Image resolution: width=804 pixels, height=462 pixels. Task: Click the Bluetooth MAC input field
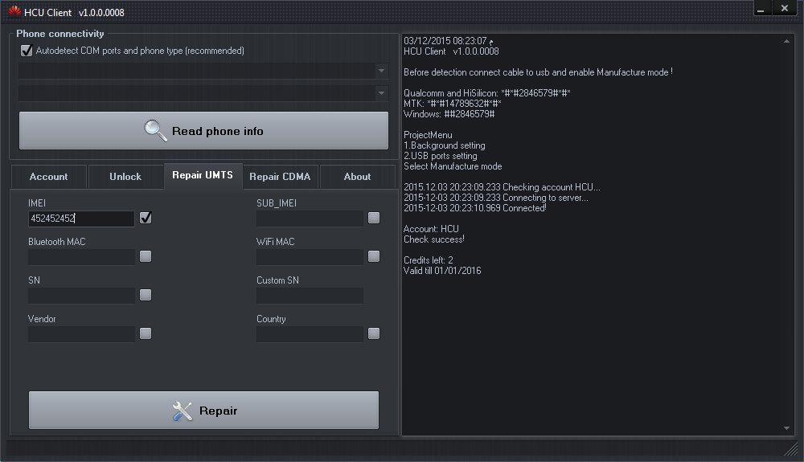point(81,257)
